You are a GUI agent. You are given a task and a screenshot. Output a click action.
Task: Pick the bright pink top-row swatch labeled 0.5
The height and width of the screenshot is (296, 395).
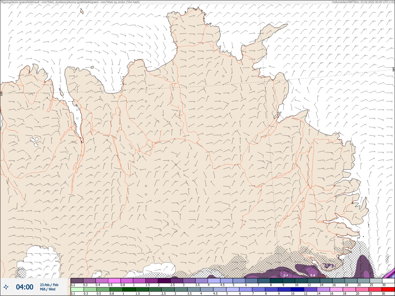click(x=114, y=281)
